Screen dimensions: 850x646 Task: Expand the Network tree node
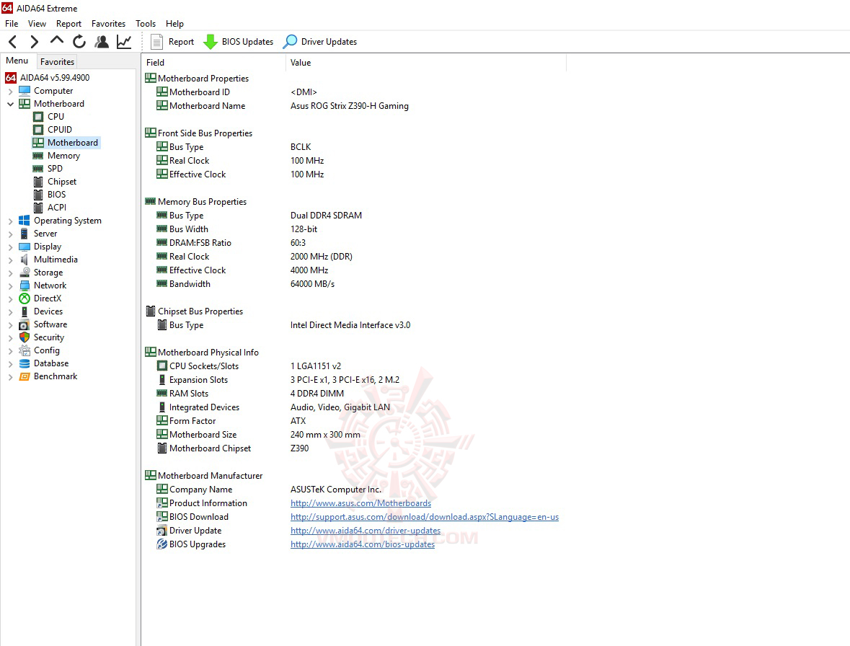(x=10, y=286)
